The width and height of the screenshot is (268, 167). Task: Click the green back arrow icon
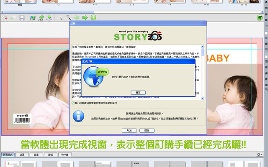(77, 18)
